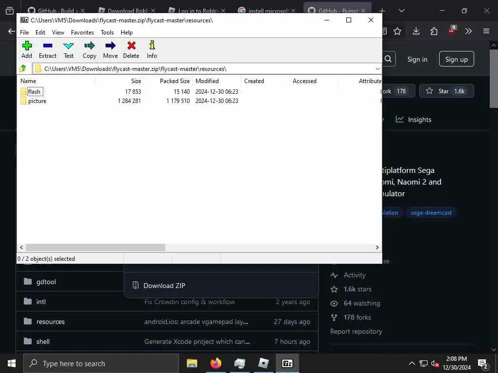The width and height of the screenshot is (498, 373).
Task: Open the Favorites menu in 7-Zip
Action: pyautogui.click(x=82, y=33)
